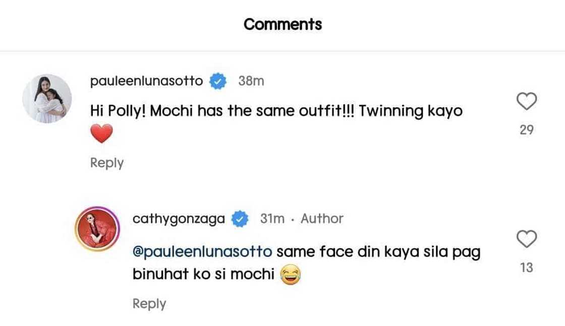Open the cathygonzaga username link
Viewport: 565px width, 326px height.
pyautogui.click(x=179, y=219)
